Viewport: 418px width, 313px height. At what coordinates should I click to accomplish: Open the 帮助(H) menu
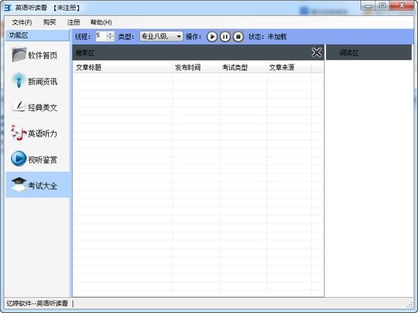(101, 22)
